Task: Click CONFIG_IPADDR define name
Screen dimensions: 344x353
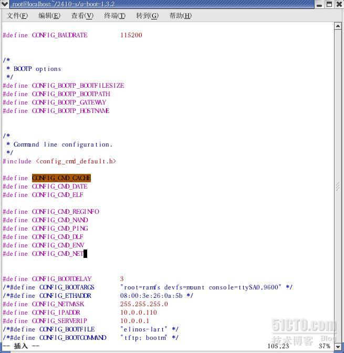Action: pos(56,313)
